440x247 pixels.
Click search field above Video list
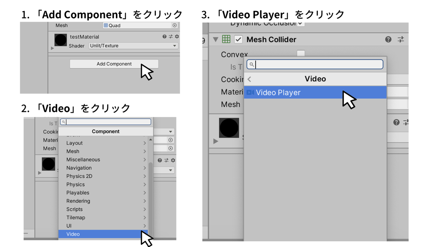(x=315, y=65)
